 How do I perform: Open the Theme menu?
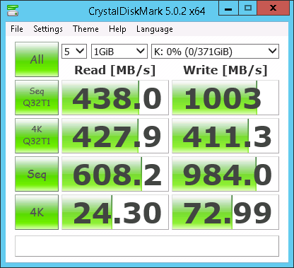point(86,29)
